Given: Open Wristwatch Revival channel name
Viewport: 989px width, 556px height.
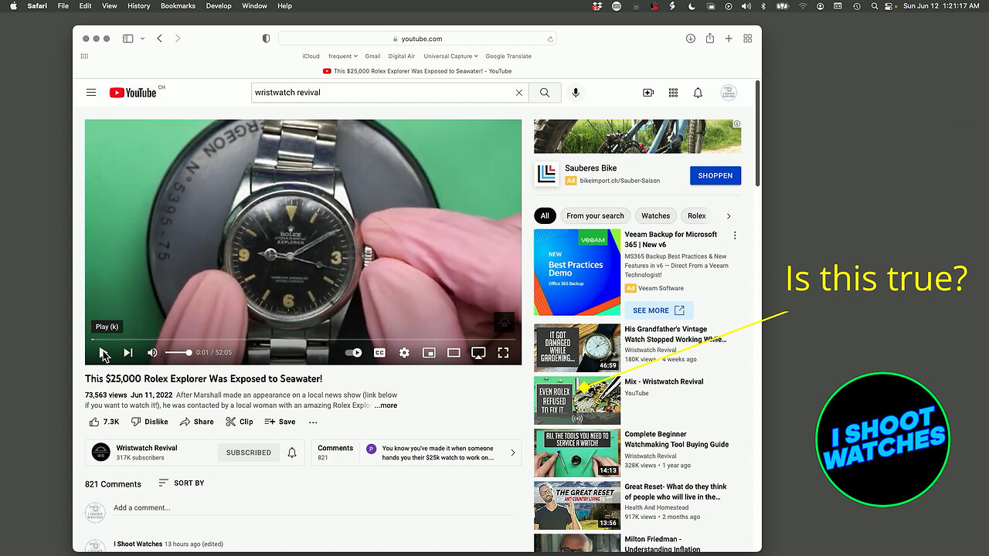Looking at the screenshot, I should 147,448.
